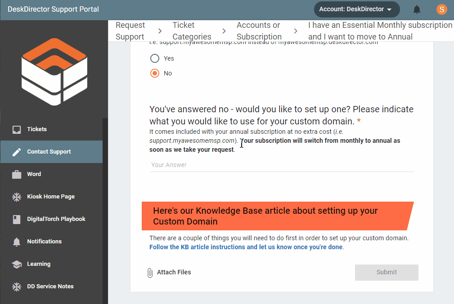Viewport: 454px width, 304px height.
Task: Go to Request Support breadcrumb
Action: (130, 31)
